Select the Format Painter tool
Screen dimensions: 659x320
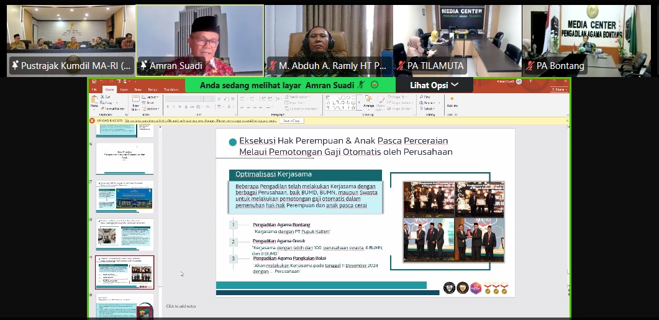[112, 109]
